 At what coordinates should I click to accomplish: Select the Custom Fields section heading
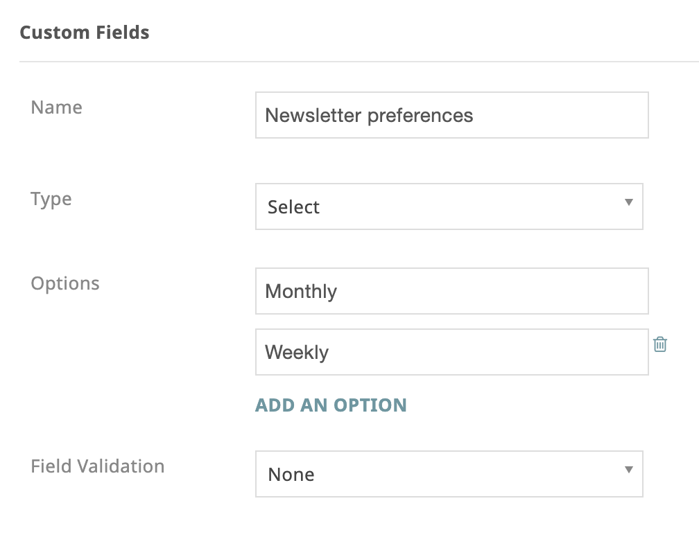tap(85, 33)
